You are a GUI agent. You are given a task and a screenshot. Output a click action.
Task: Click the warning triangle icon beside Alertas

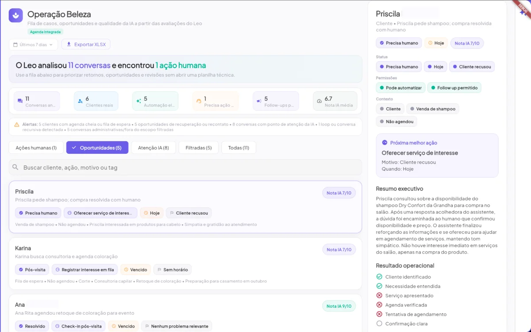[x=17, y=124]
